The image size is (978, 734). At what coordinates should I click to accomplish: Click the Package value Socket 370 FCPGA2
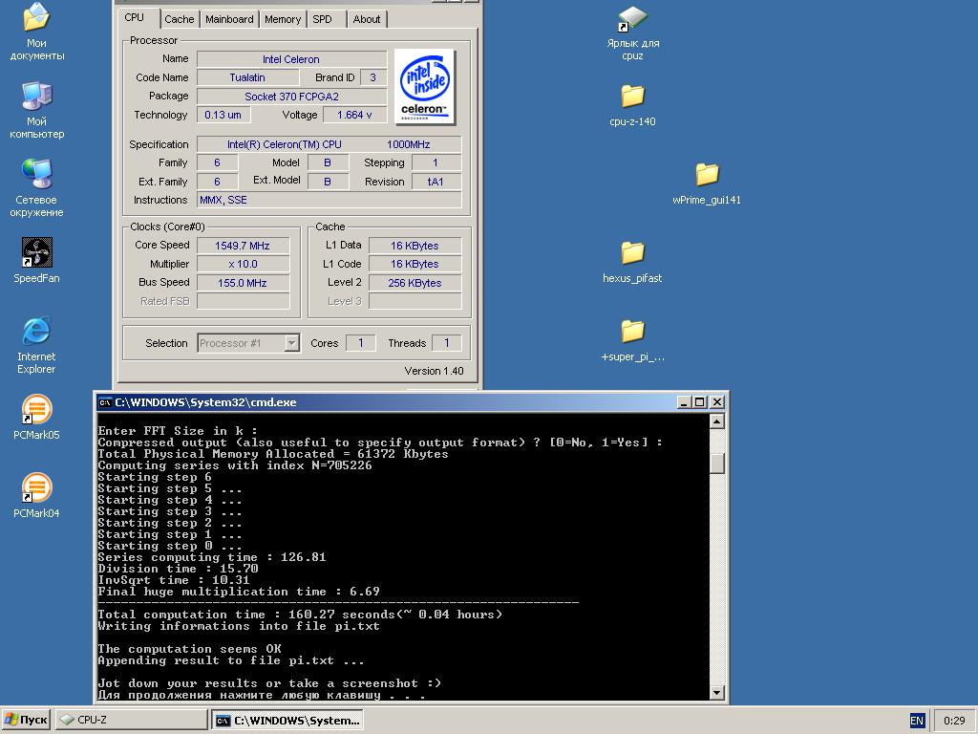pos(291,97)
